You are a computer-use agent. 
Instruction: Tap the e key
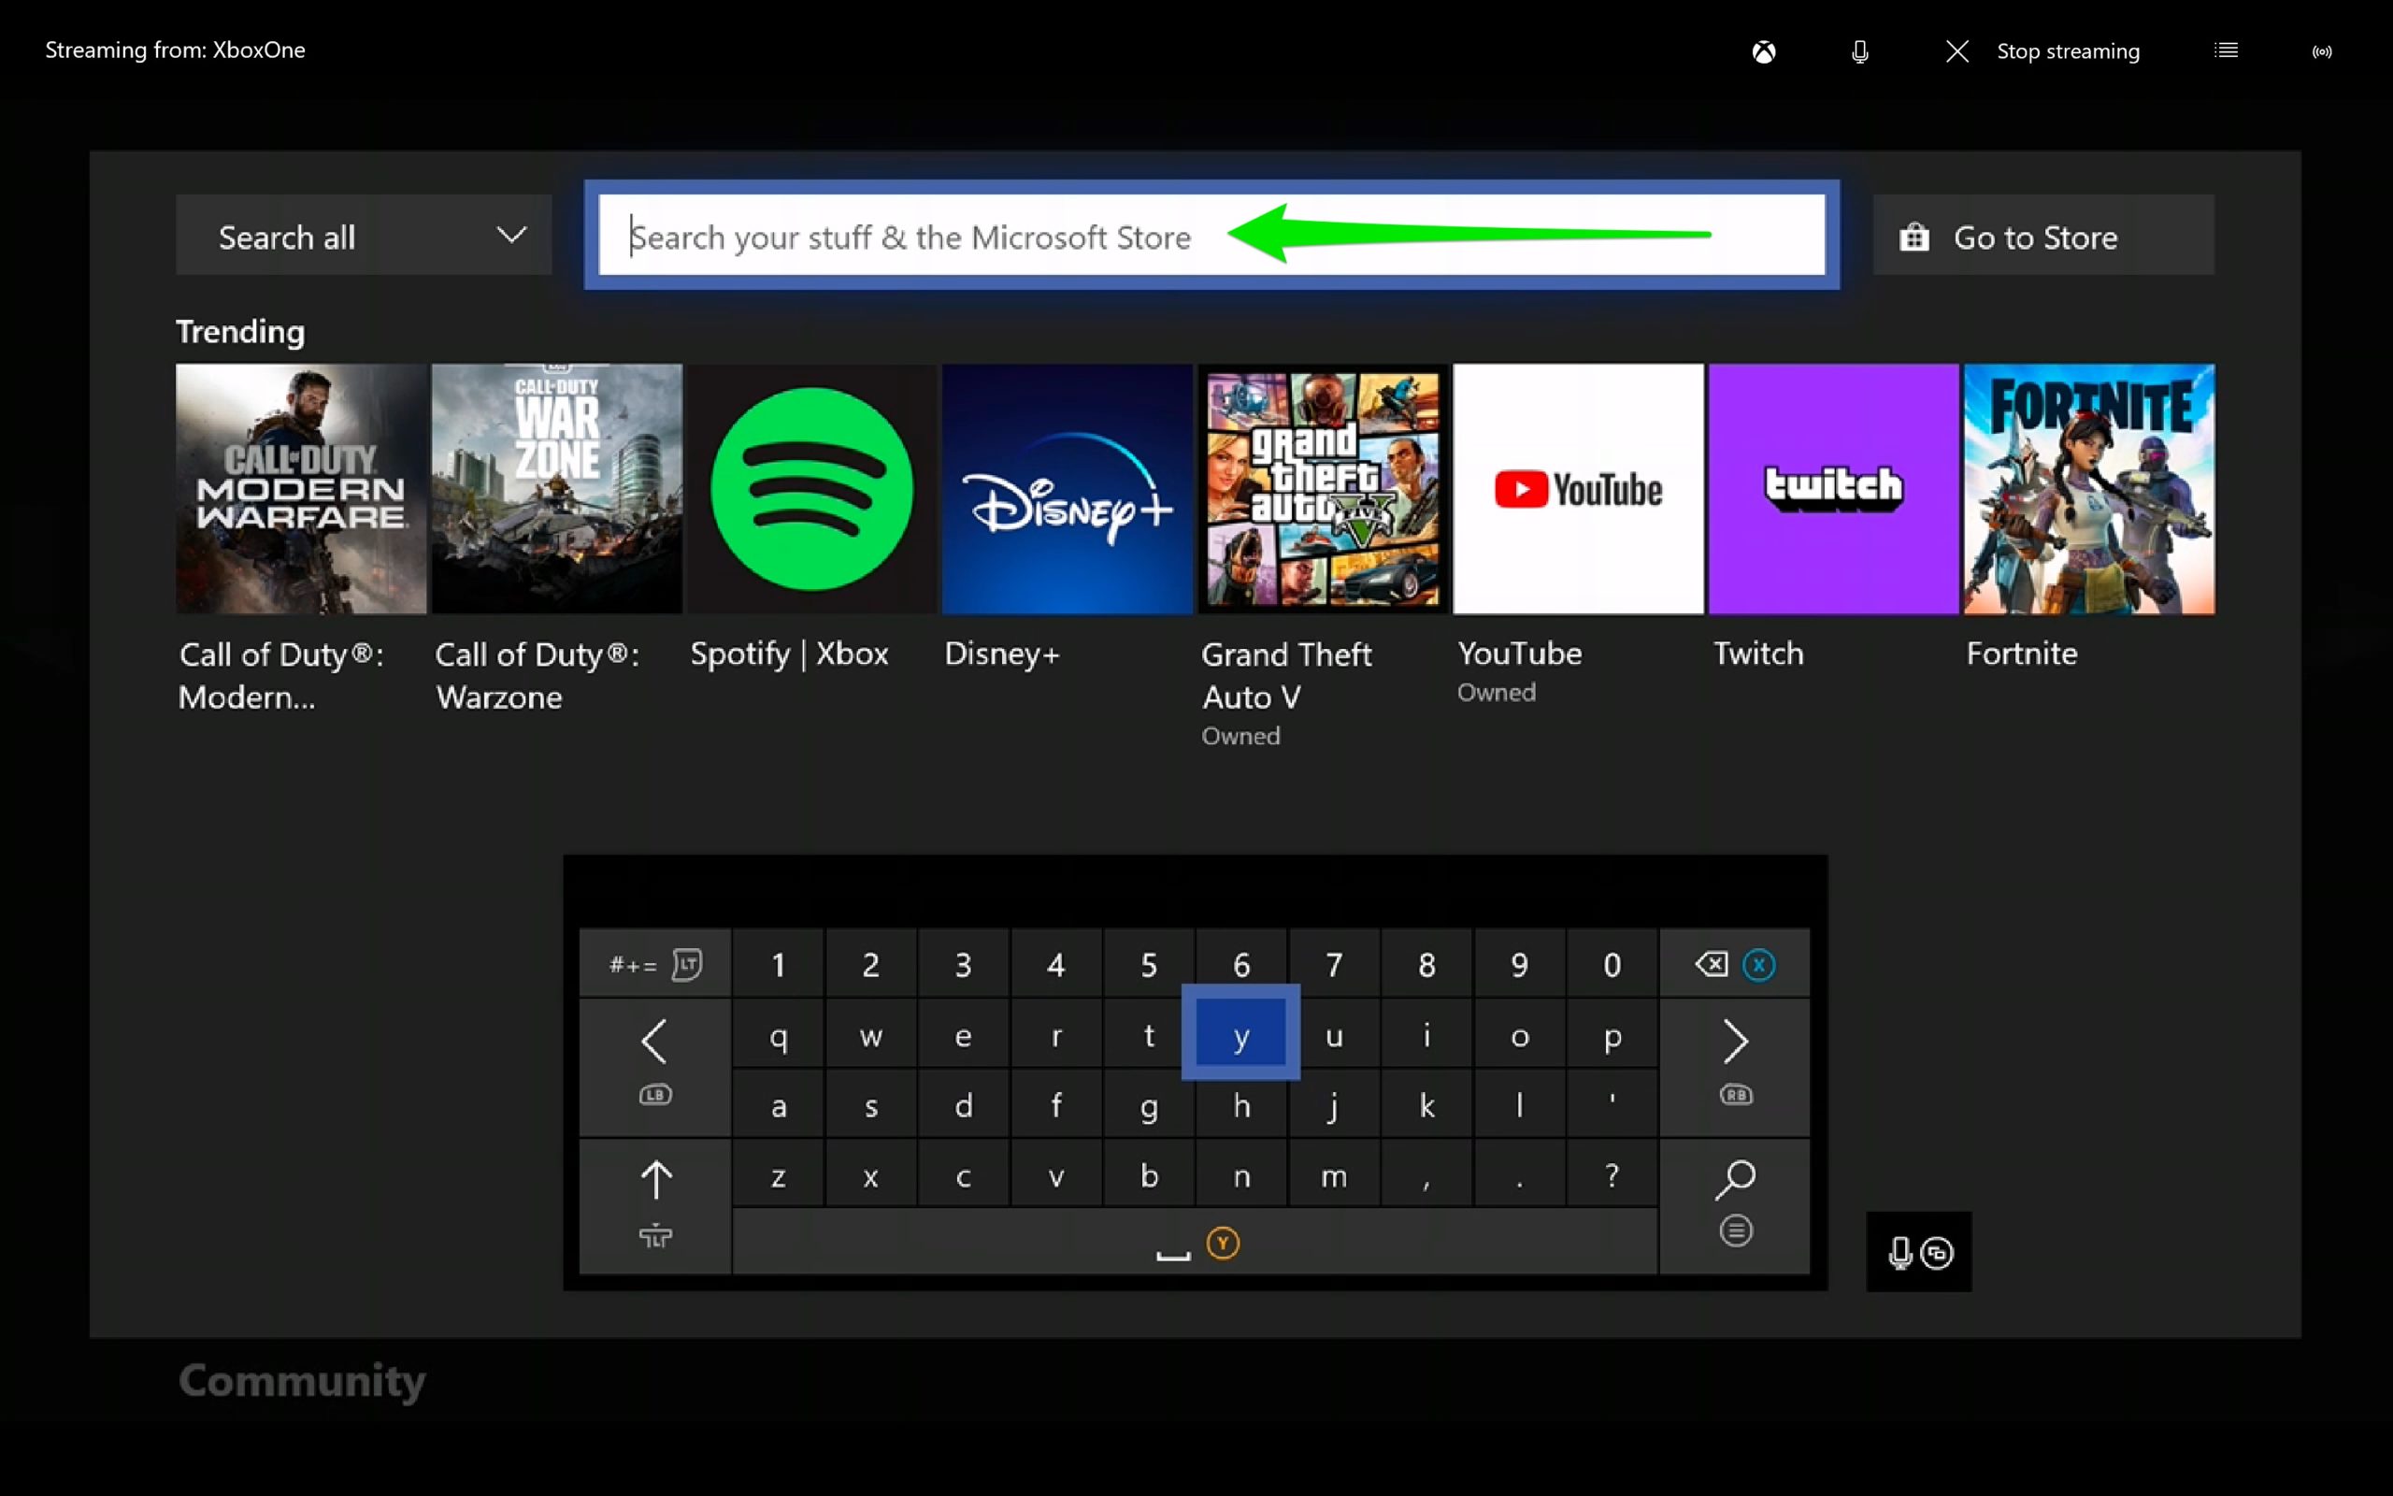(x=963, y=1035)
